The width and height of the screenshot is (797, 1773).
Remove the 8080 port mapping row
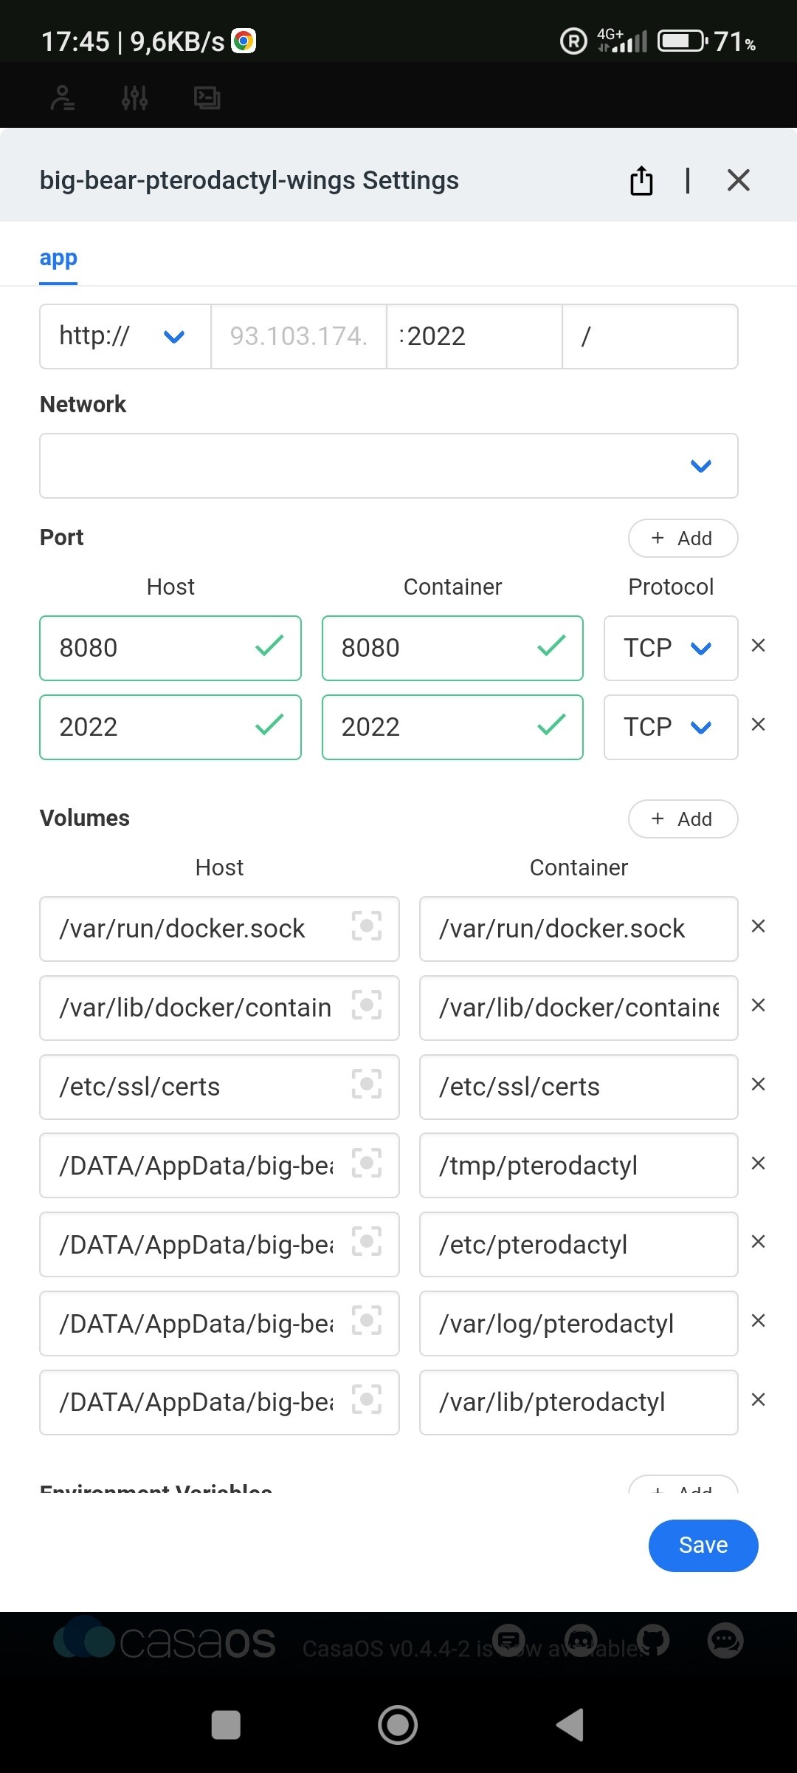[758, 646]
